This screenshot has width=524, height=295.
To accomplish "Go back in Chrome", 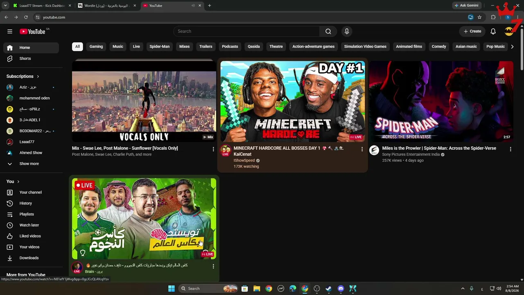I will pyautogui.click(x=6, y=17).
